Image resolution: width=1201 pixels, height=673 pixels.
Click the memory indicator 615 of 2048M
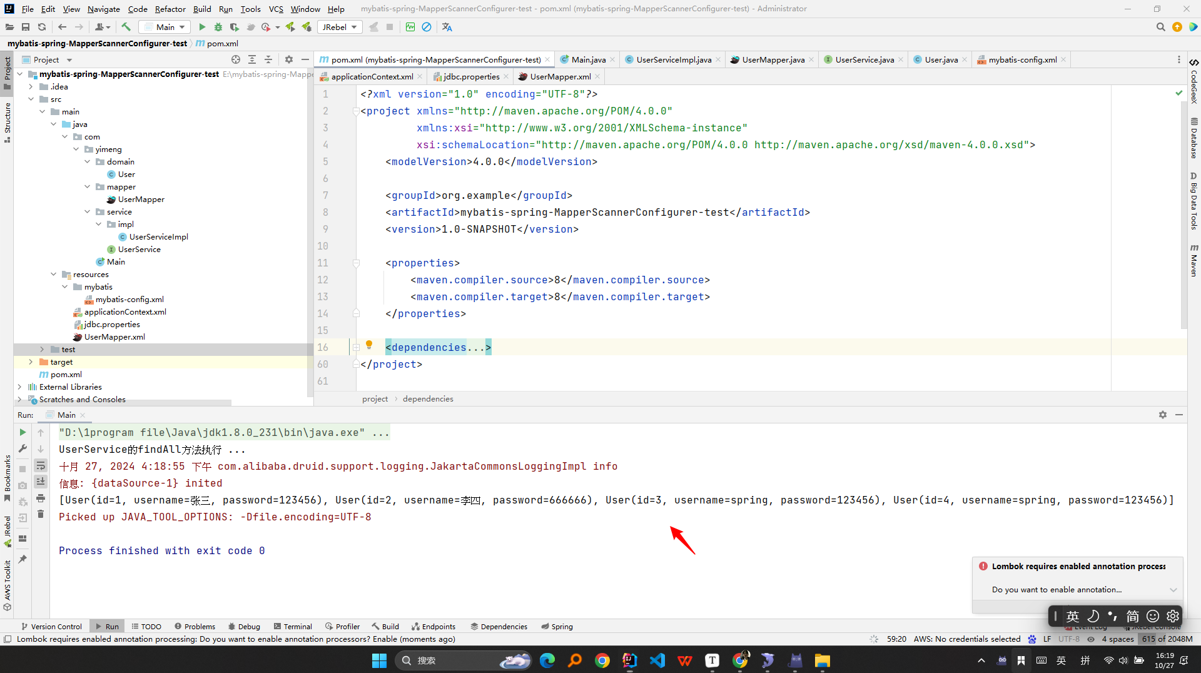tap(1167, 639)
